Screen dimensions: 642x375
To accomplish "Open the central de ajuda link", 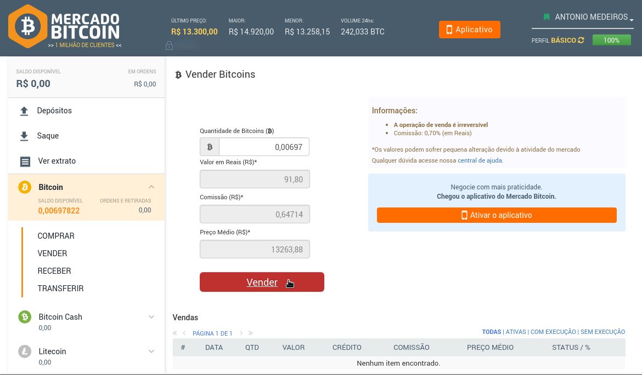I will click(480, 160).
